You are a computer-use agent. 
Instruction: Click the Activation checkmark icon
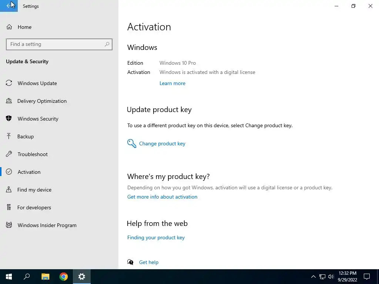pyautogui.click(x=9, y=172)
